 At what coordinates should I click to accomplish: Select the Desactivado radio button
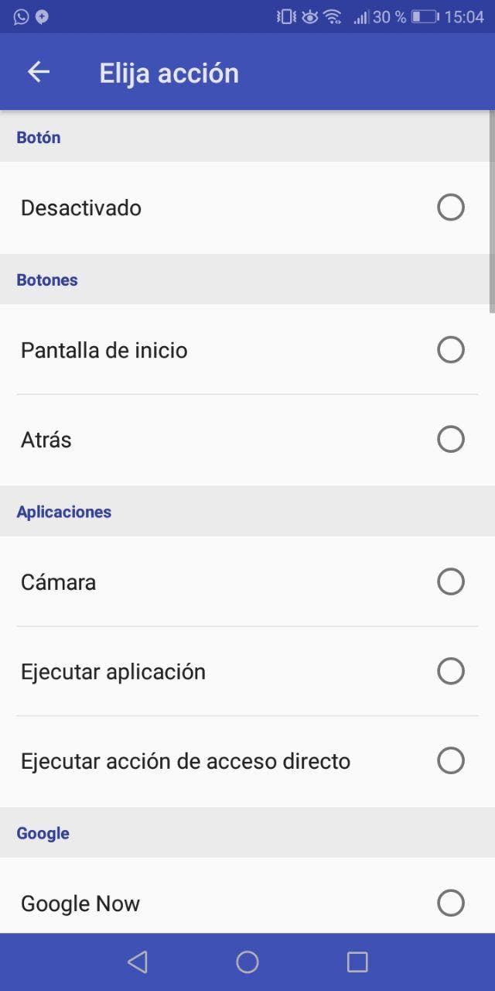tap(451, 207)
